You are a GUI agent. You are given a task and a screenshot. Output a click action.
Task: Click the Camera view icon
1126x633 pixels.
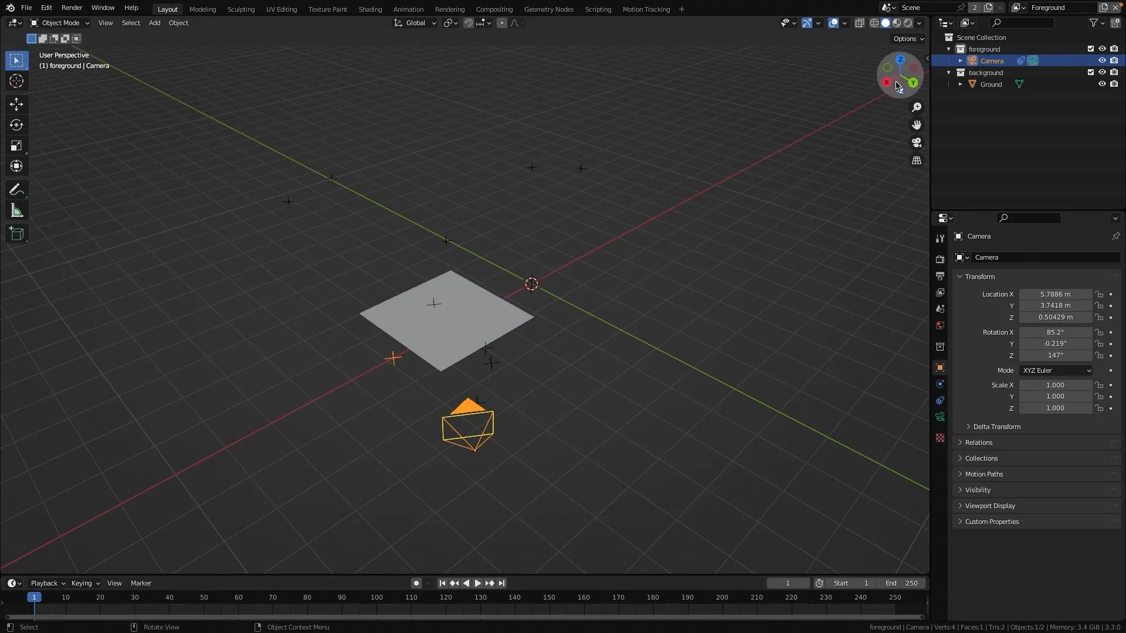click(x=917, y=142)
